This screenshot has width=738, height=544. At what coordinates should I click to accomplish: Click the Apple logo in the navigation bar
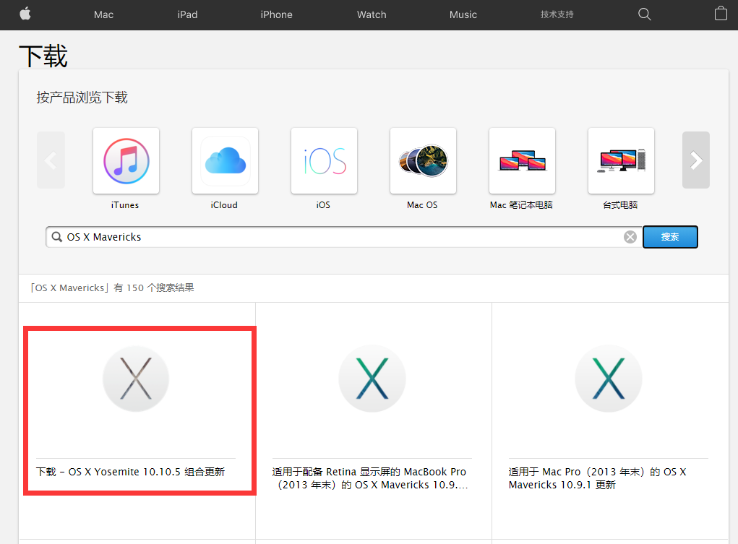click(x=25, y=14)
